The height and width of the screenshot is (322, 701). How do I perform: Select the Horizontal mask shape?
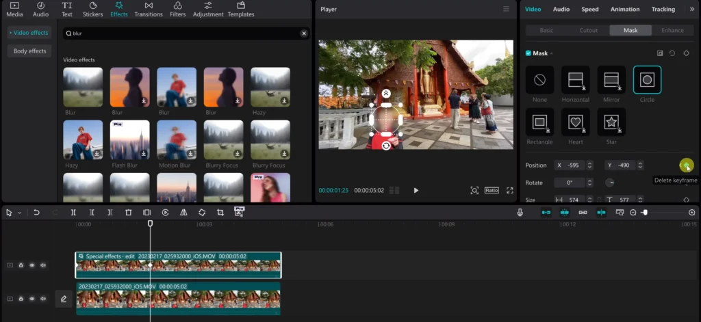[x=575, y=80]
